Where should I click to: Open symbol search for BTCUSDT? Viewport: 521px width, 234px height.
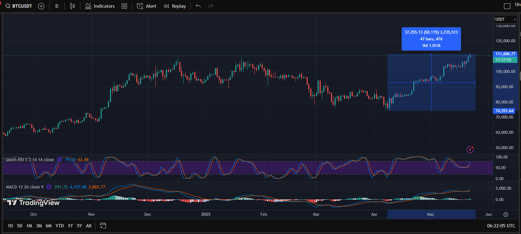click(19, 6)
